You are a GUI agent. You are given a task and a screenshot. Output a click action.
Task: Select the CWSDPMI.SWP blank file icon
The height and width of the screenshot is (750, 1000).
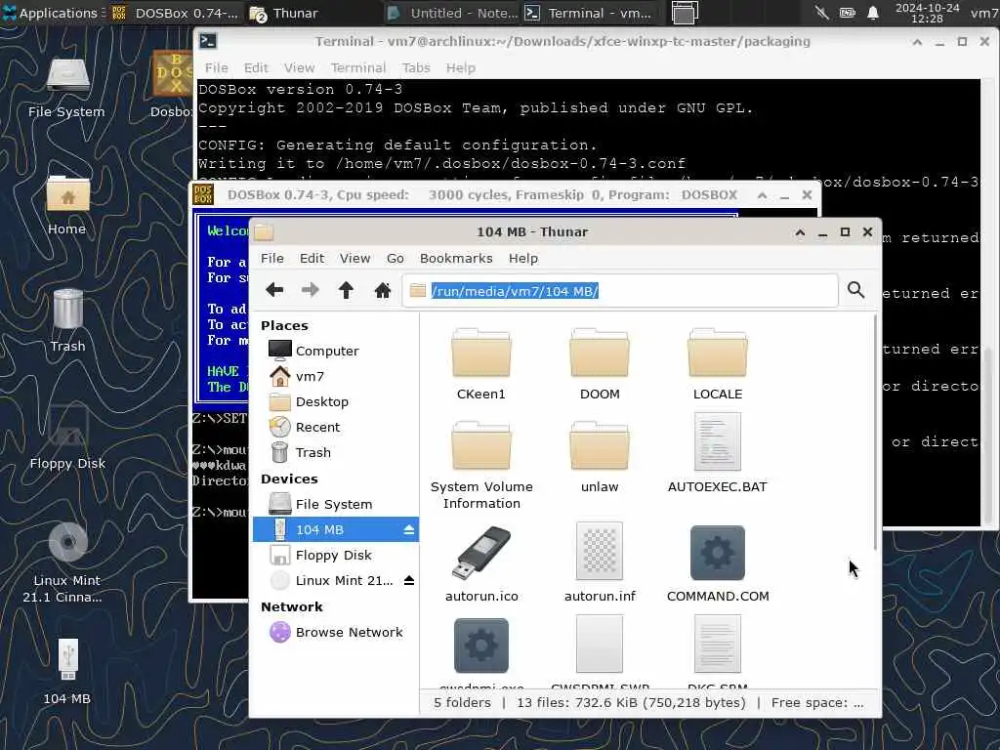tap(600, 645)
